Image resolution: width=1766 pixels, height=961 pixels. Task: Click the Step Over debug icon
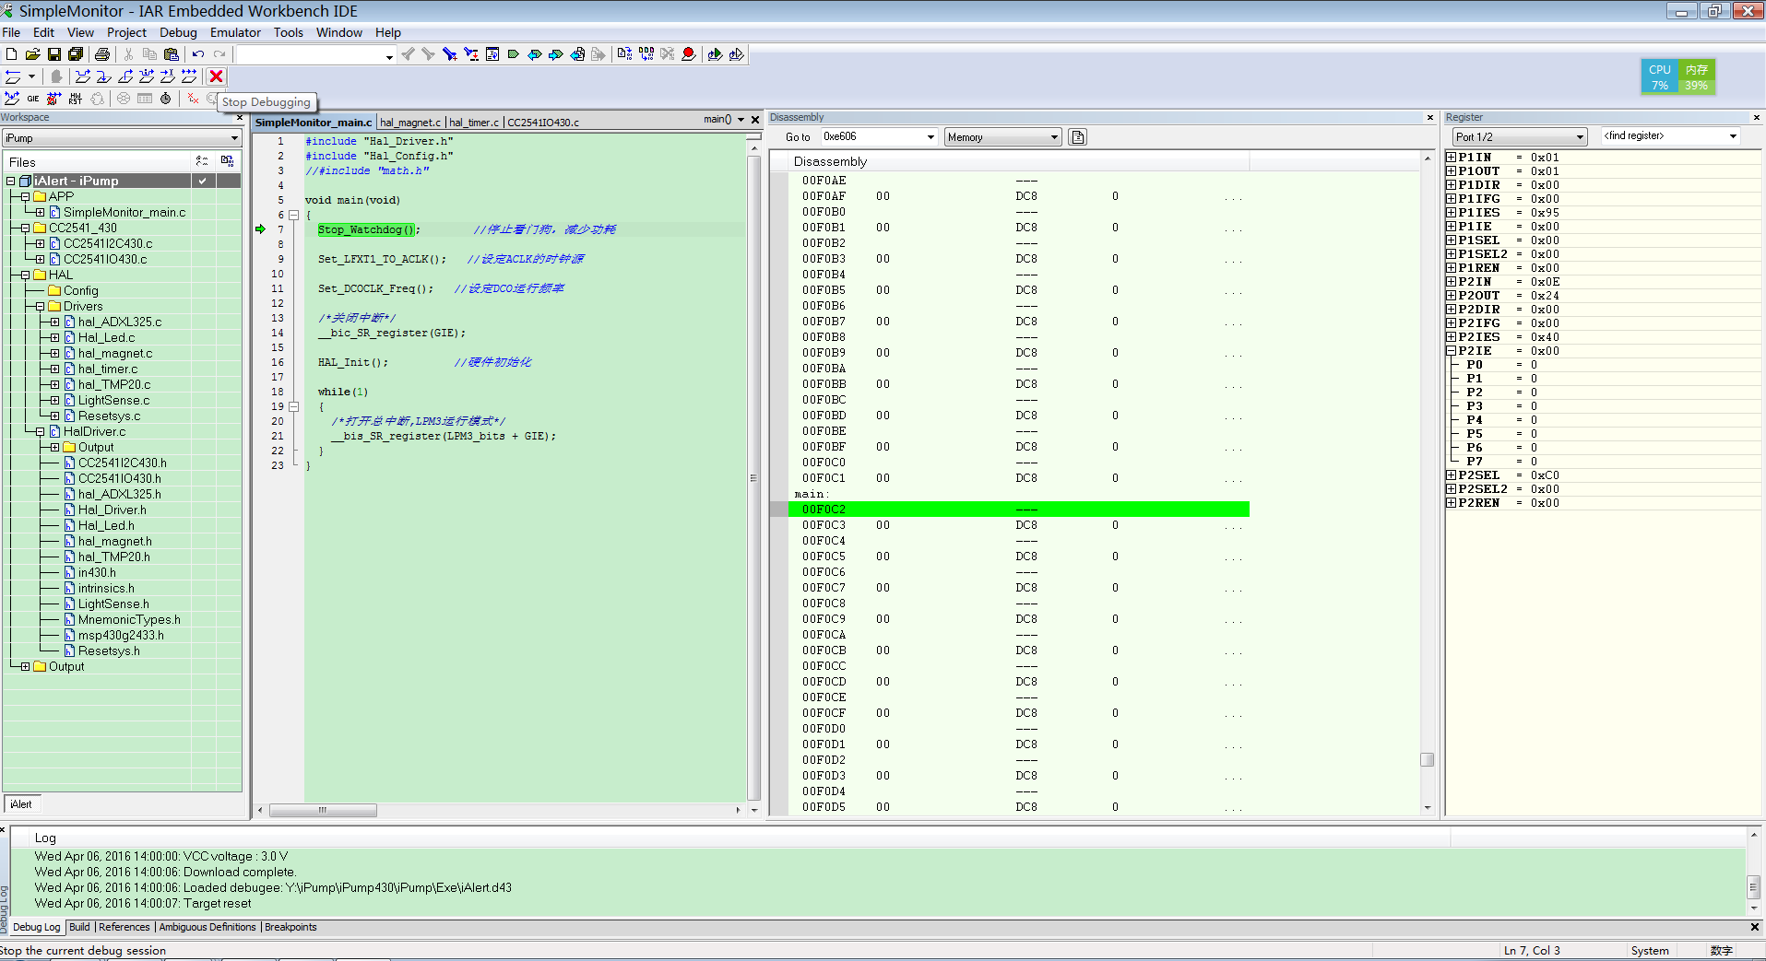coord(83,76)
